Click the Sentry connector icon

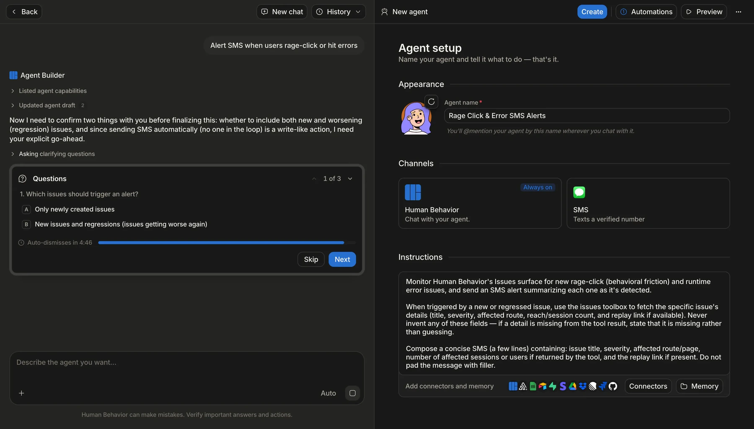click(523, 386)
